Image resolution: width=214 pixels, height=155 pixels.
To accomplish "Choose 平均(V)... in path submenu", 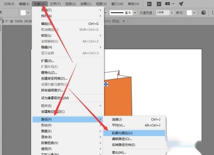I will pyautogui.click(x=134, y=125).
